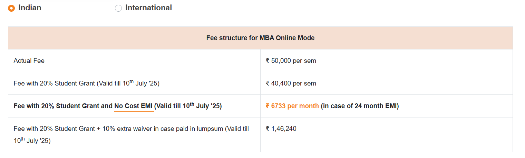The width and height of the screenshot is (525, 158).
Task: Click the orange ₹ 6733 per month text
Action: [292, 106]
